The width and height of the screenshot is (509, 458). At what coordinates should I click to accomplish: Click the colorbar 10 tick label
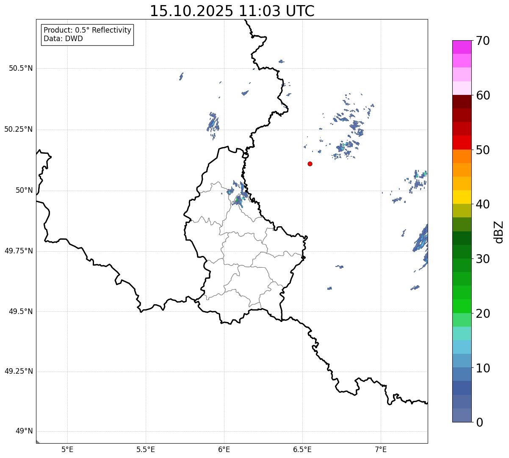483,368
